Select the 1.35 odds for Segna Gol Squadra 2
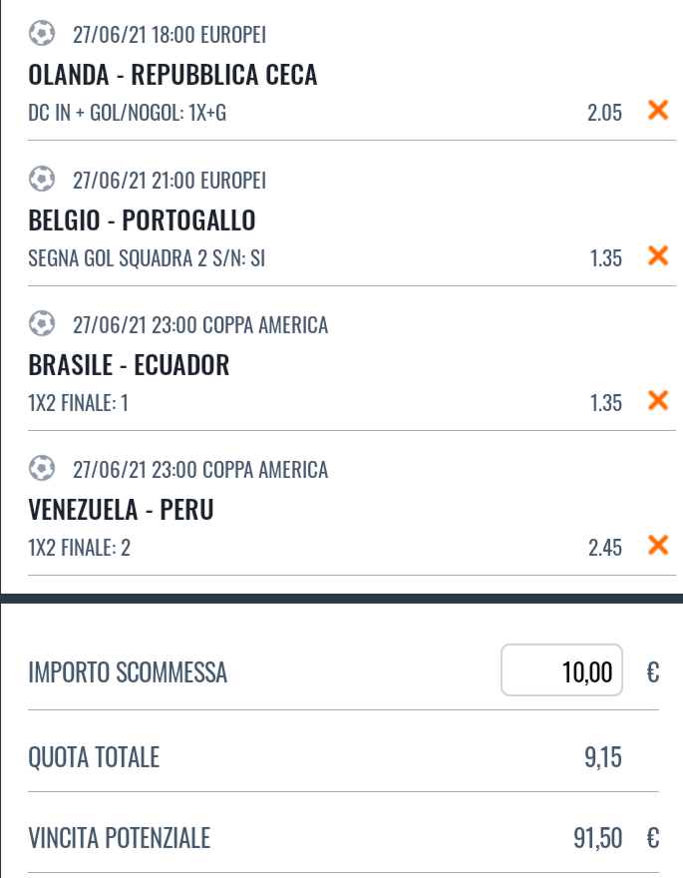Viewport: 683px width, 878px height. point(606,258)
